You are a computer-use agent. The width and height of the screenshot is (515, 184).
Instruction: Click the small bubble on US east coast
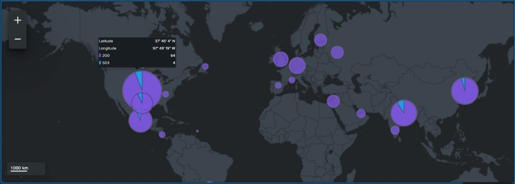(x=166, y=94)
